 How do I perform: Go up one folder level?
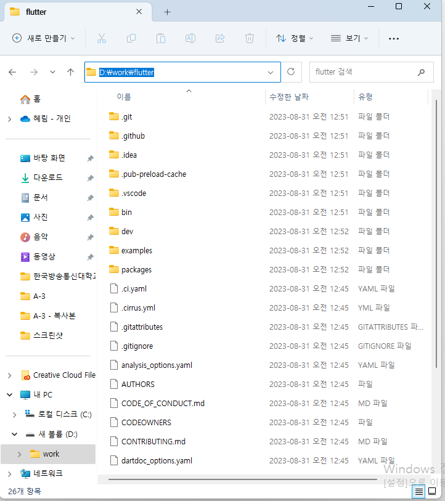pyautogui.click(x=70, y=72)
